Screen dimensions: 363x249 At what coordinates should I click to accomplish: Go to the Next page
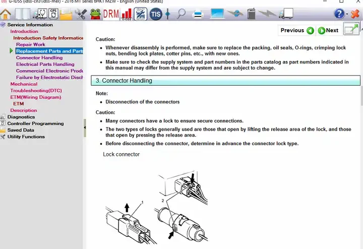[x=328, y=30]
